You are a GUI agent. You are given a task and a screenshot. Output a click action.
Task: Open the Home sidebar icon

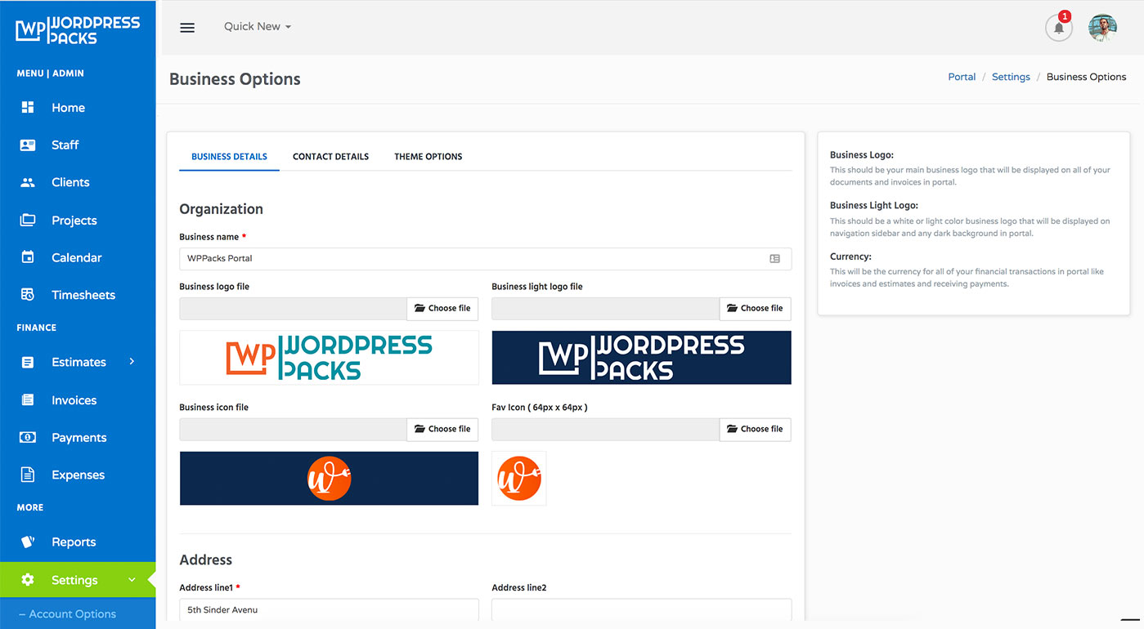pyautogui.click(x=27, y=107)
